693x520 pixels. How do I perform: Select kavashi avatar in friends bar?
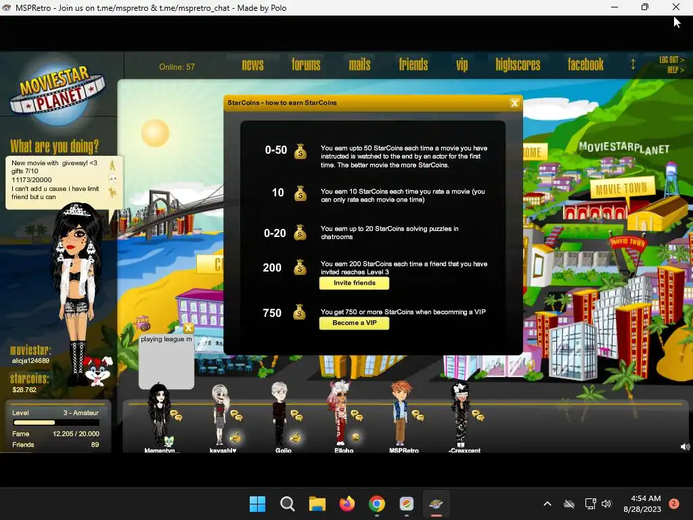220,415
